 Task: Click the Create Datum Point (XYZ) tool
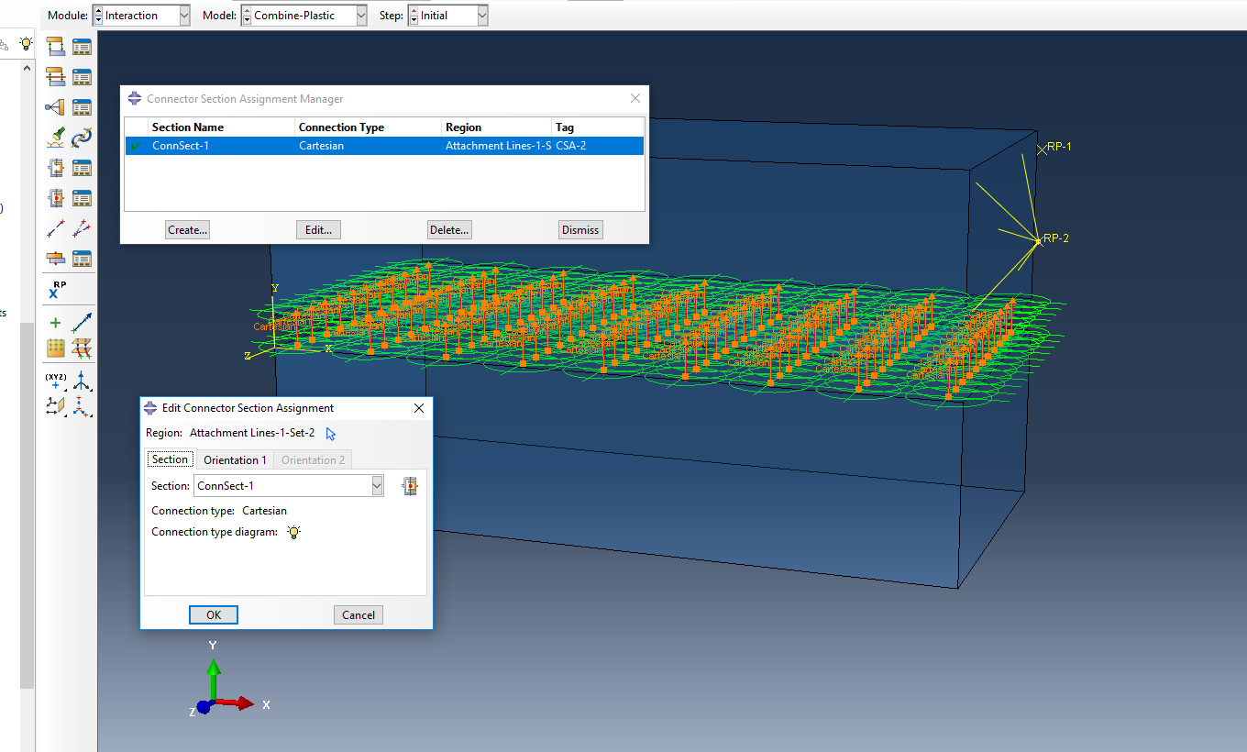click(55, 381)
